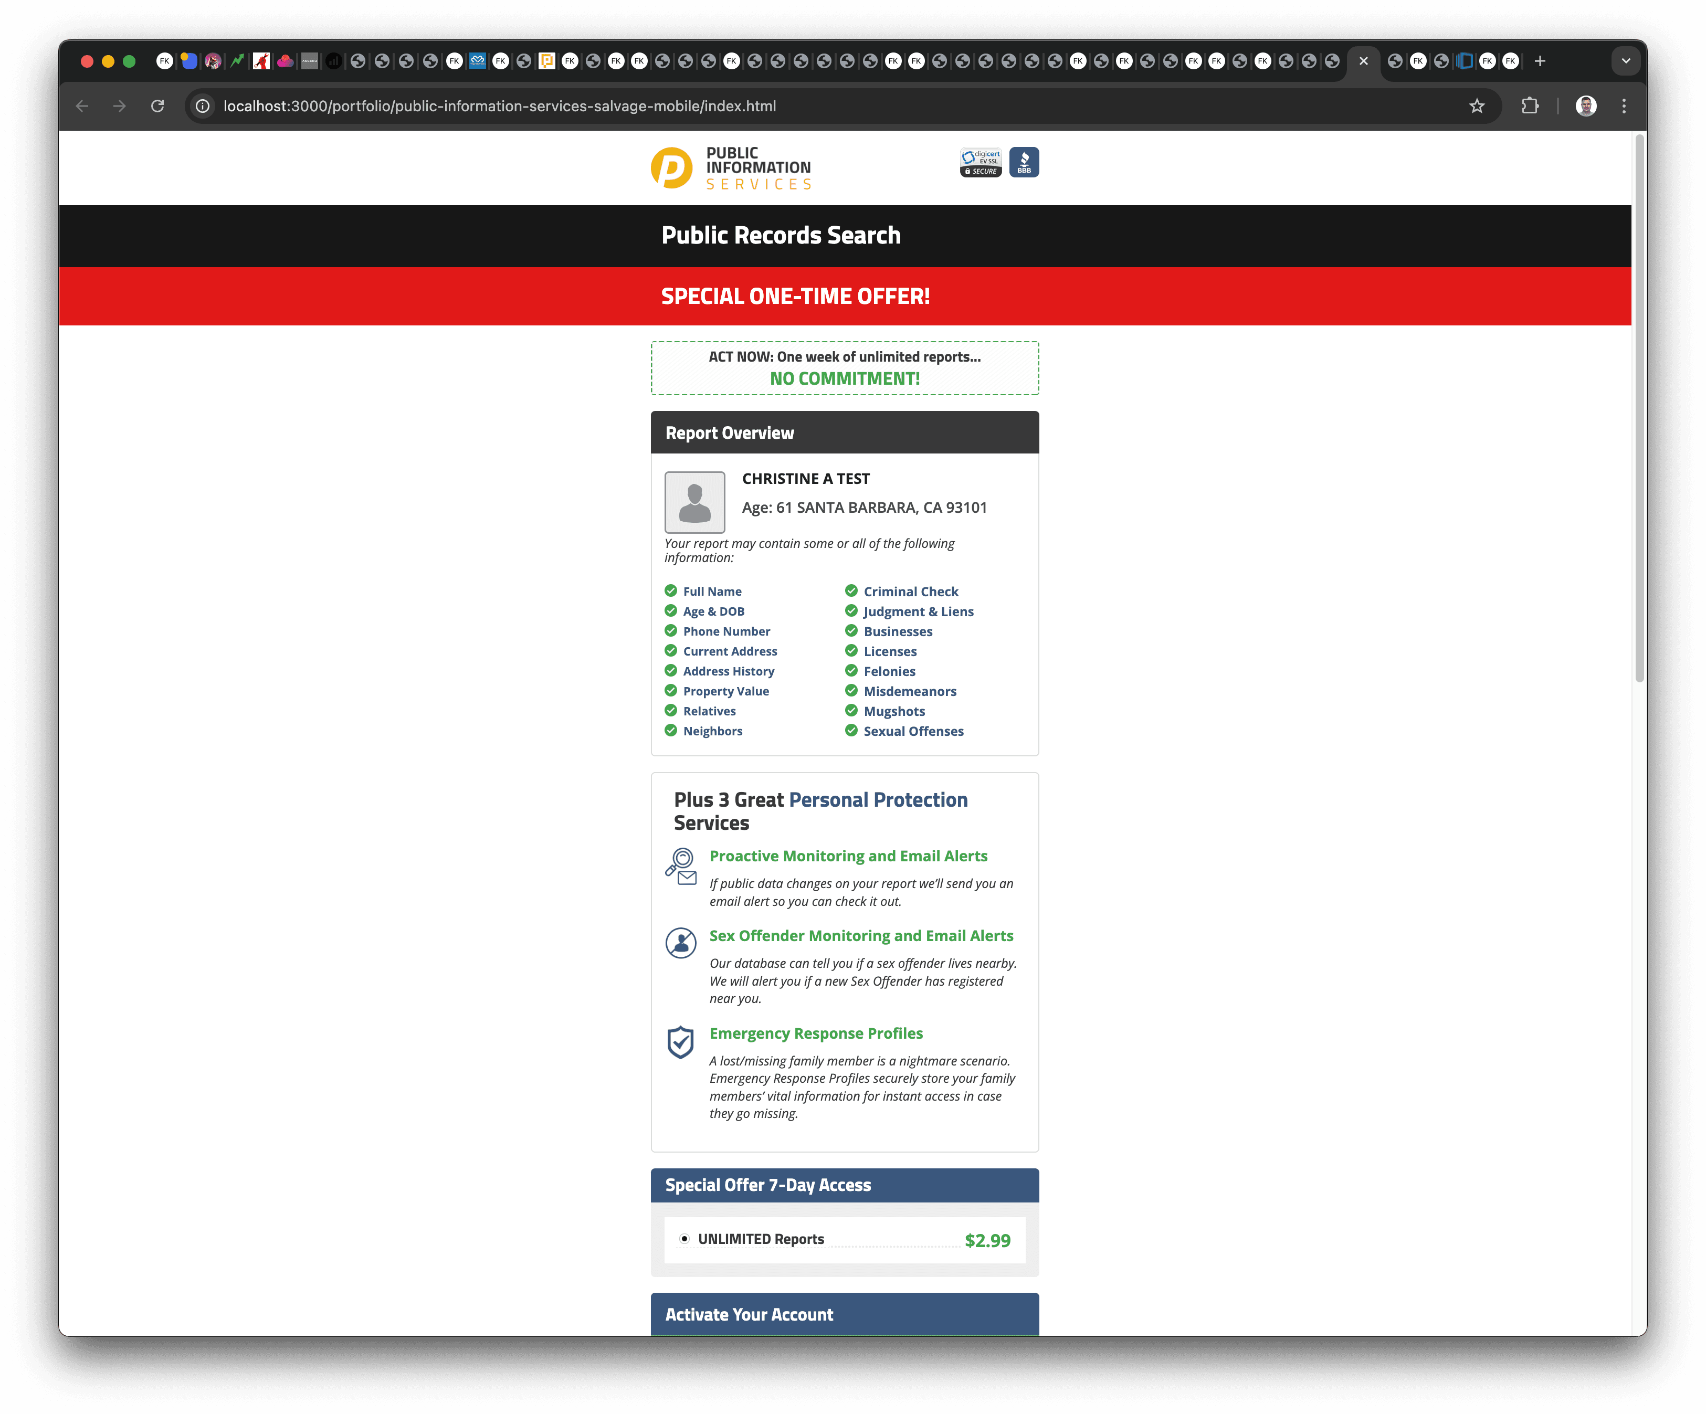Click the green check beside Mugshots

pos(850,711)
